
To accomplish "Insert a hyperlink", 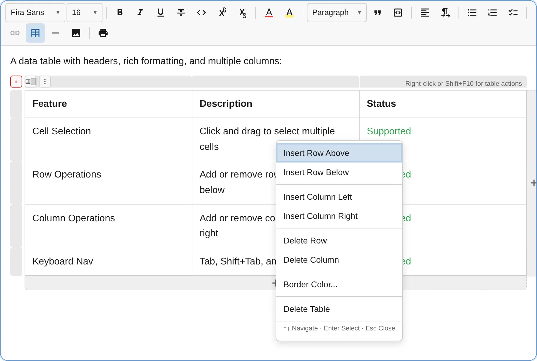I will tap(15, 33).
